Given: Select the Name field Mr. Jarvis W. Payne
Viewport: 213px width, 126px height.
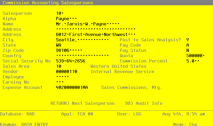Looking at the screenshot, I should [88, 24].
